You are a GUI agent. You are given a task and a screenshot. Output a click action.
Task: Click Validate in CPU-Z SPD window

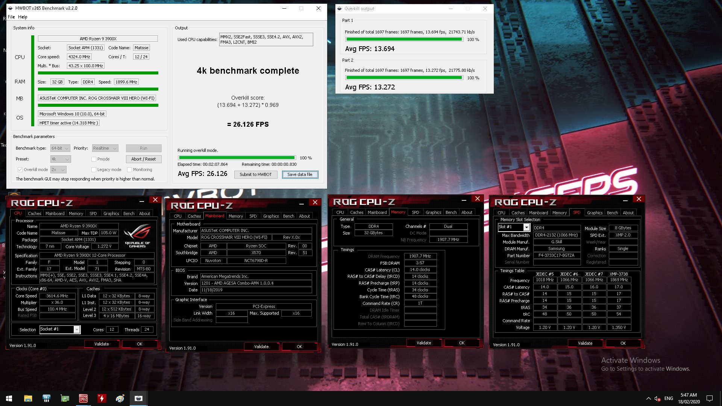585,343
